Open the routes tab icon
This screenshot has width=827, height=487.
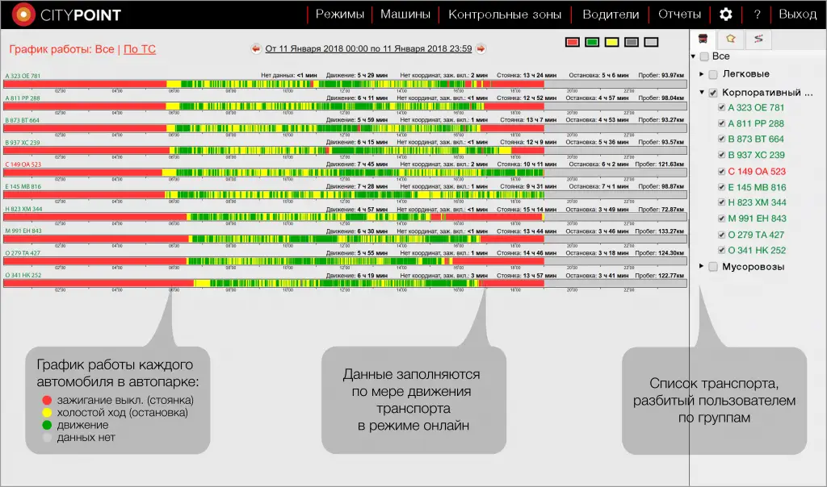pos(758,38)
